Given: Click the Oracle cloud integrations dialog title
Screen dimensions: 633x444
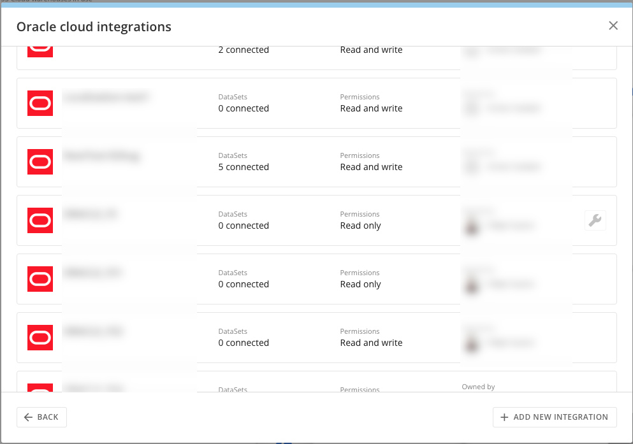Looking at the screenshot, I should tap(94, 27).
